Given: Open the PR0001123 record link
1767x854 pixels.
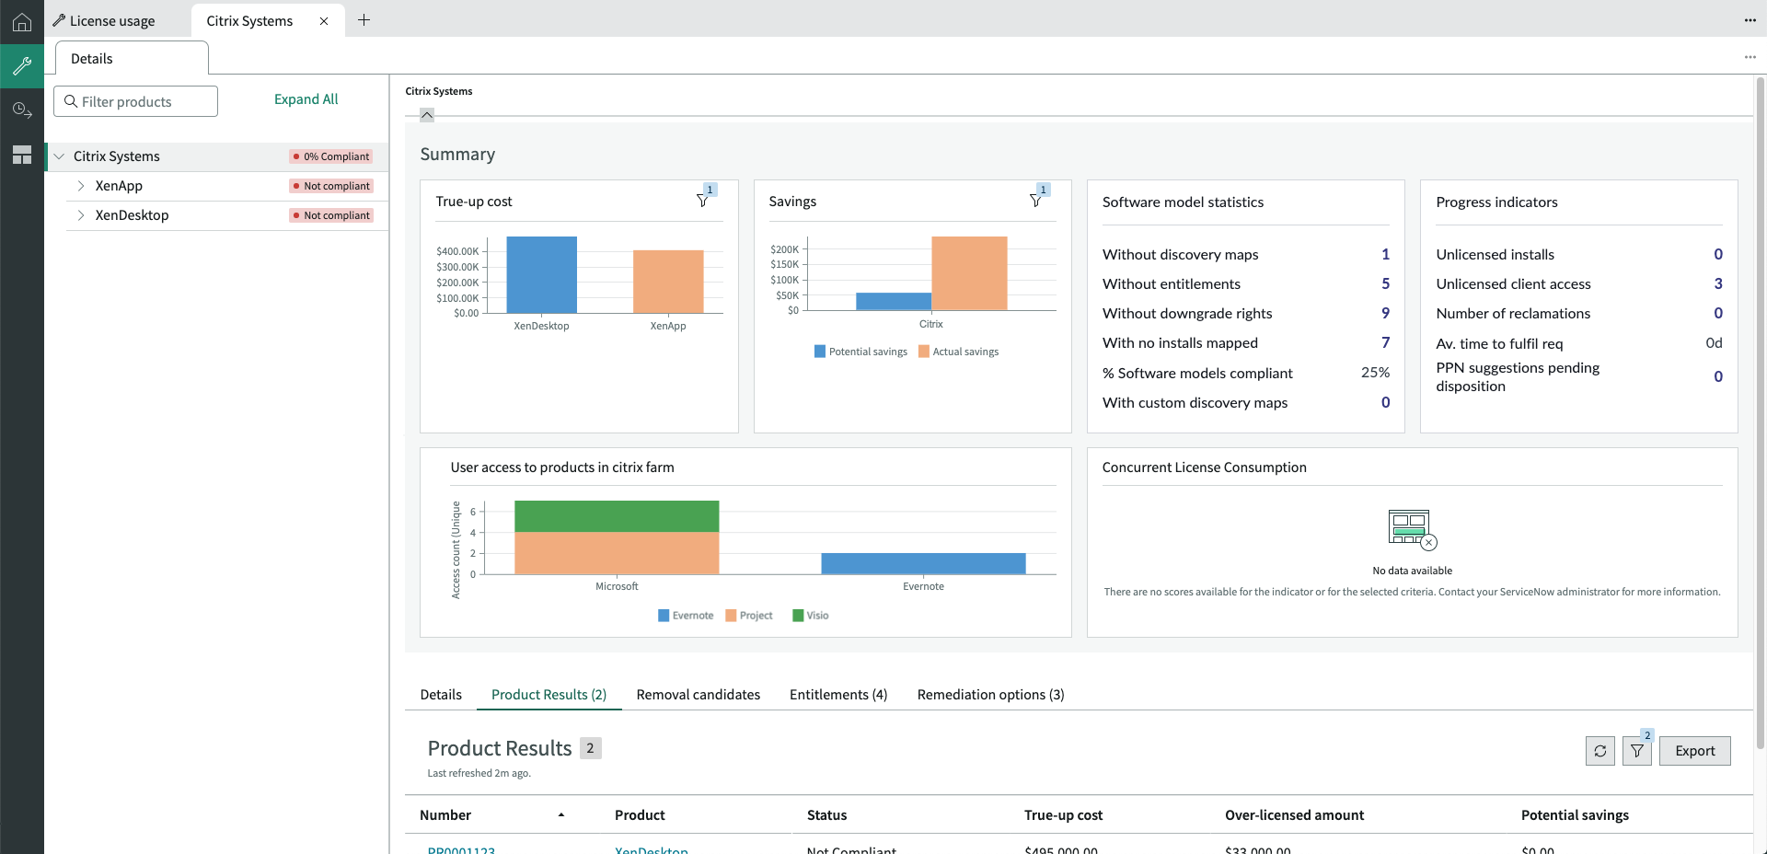Looking at the screenshot, I should 461,849.
